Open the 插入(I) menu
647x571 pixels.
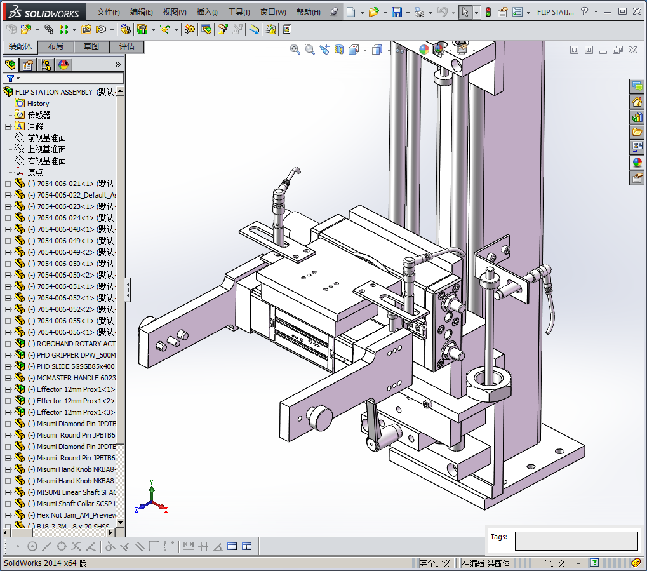pos(207,12)
